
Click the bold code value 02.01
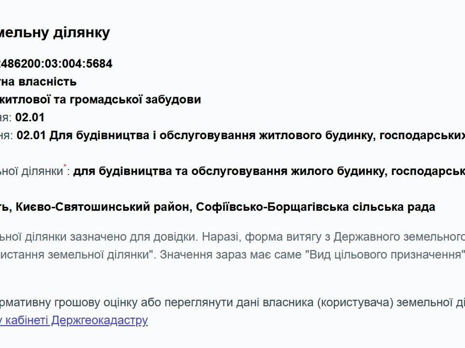point(30,117)
